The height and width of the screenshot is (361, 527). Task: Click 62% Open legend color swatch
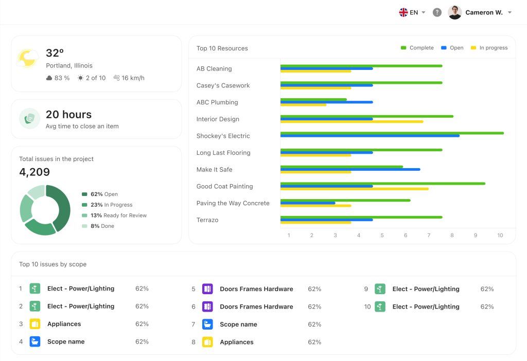coord(84,194)
